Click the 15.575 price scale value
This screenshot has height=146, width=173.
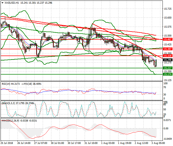click(168, 27)
